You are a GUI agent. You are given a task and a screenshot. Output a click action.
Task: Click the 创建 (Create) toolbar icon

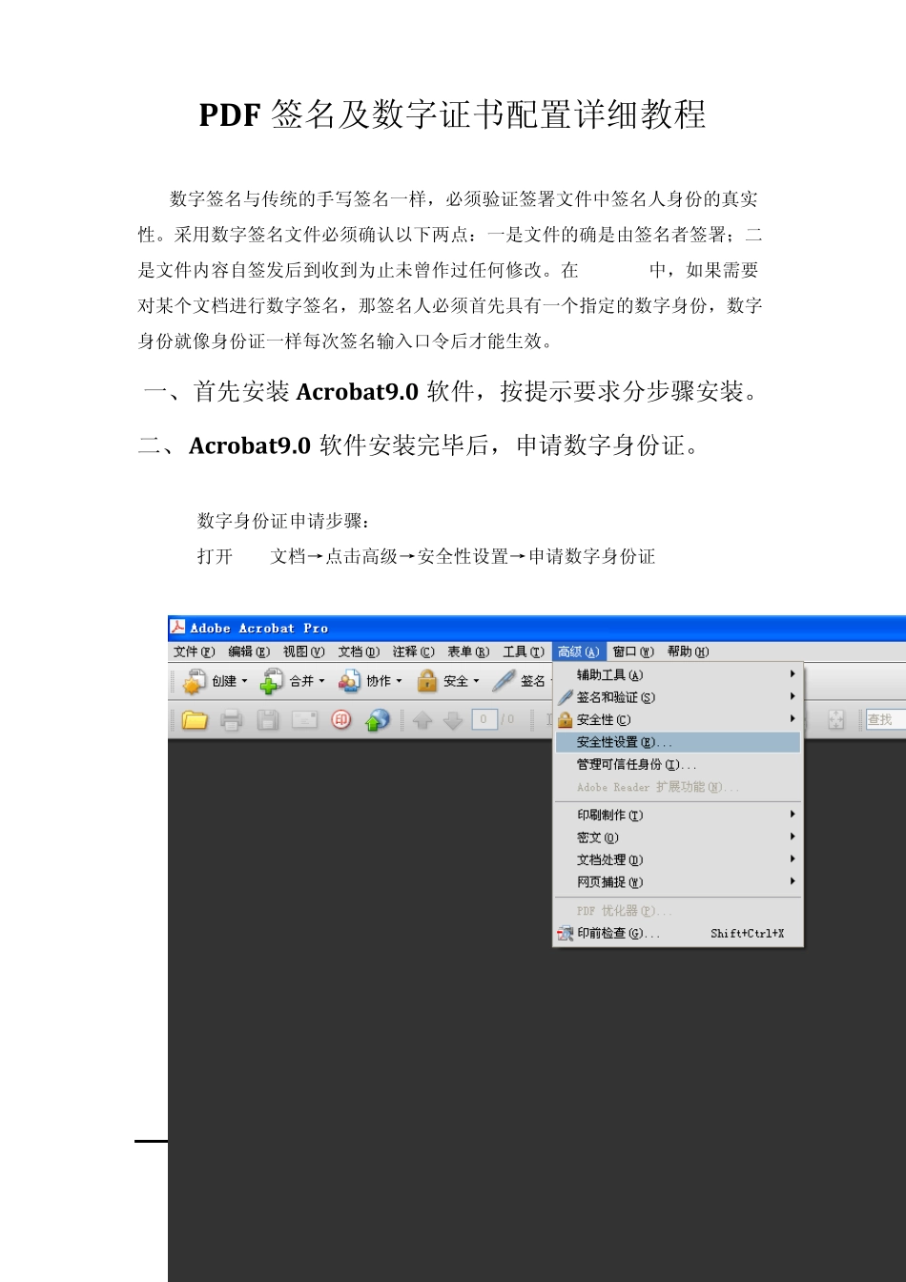pos(195,681)
